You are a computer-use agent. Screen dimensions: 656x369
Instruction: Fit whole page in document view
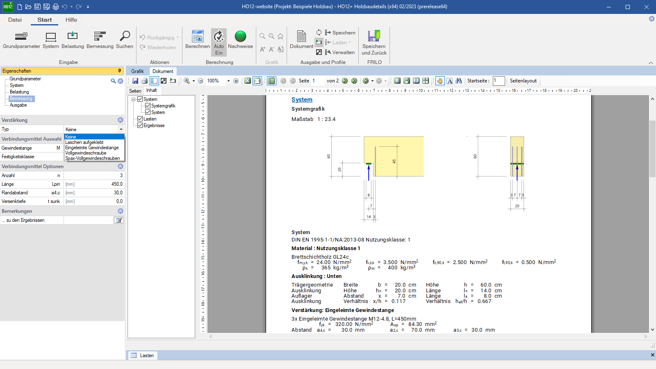pyautogui.click(x=248, y=81)
